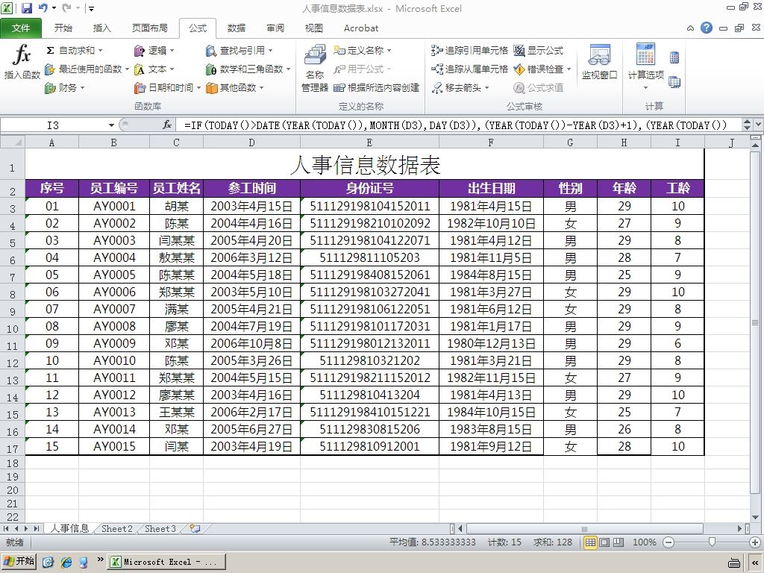764x573 pixels.
Task: Click the Calculate Now calculator icon
Action: (674, 57)
